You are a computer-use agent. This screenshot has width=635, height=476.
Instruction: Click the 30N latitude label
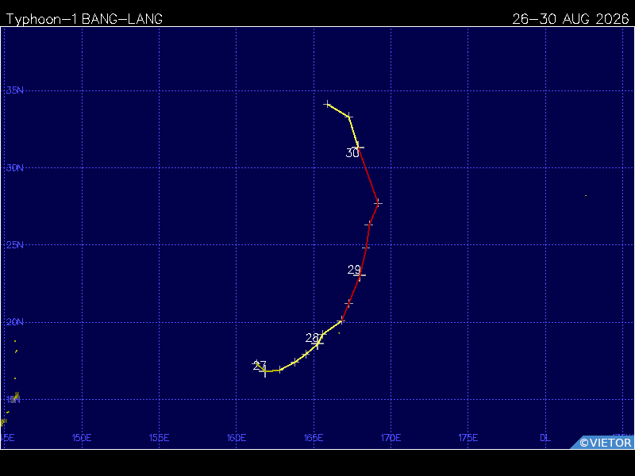14,167
